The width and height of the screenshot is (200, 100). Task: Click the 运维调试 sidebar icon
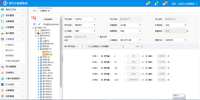coord(2,73)
